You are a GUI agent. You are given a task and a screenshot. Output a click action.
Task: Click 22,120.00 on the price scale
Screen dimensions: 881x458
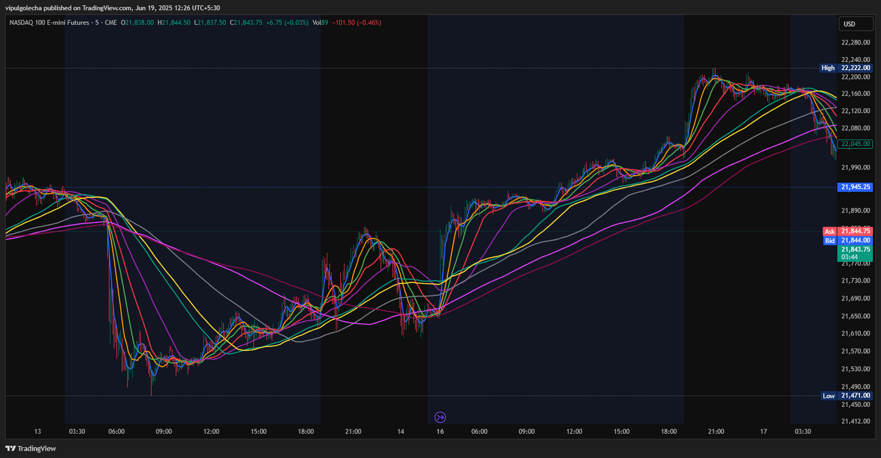(855, 111)
